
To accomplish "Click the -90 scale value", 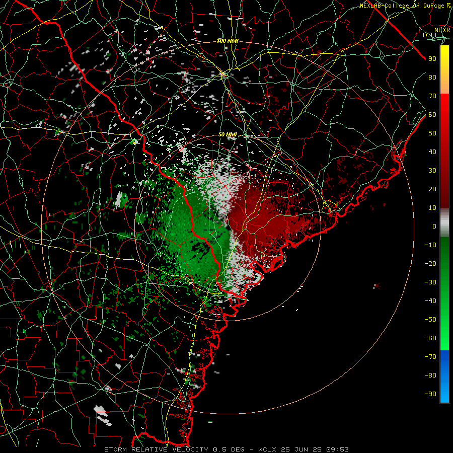I will [x=430, y=394].
